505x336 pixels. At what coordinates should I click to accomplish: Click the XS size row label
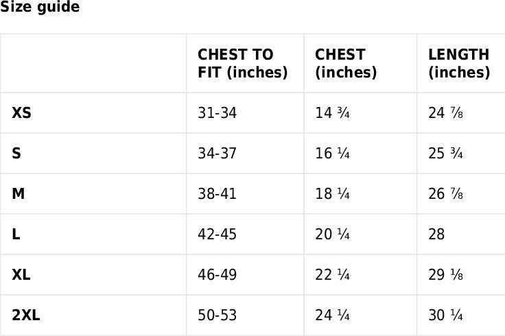[21, 113]
